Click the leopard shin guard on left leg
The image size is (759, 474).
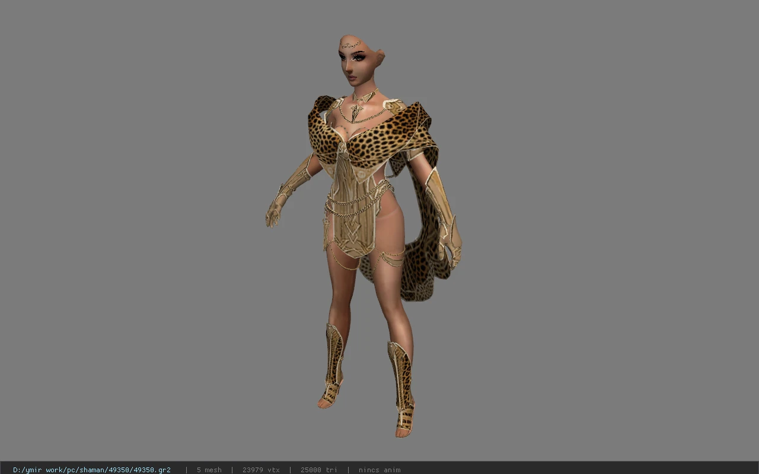click(401, 374)
